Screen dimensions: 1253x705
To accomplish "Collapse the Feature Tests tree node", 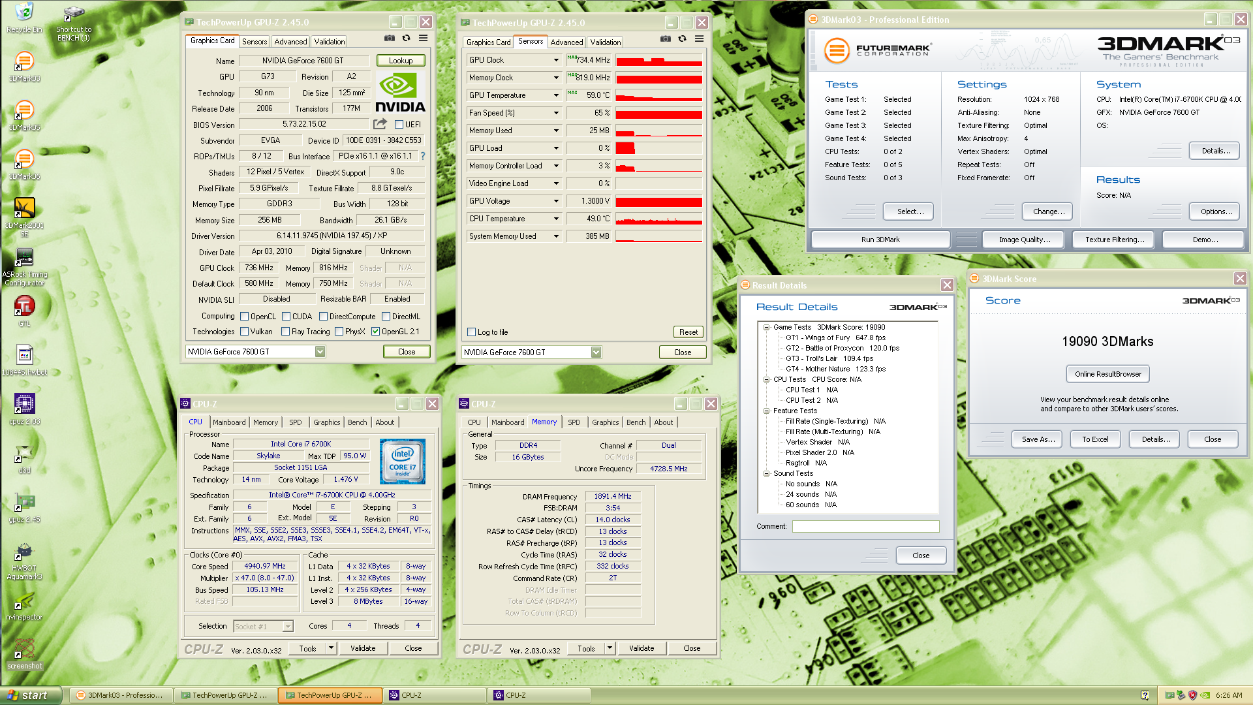I will pyautogui.click(x=766, y=411).
